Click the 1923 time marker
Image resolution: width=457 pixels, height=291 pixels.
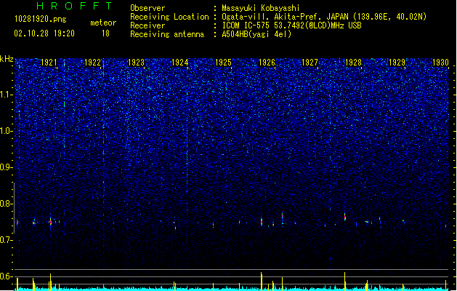pyautogui.click(x=136, y=63)
